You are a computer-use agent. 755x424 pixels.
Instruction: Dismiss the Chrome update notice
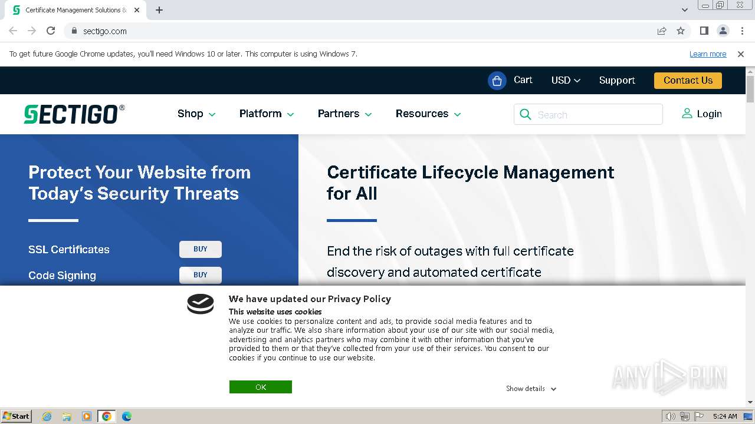pos(741,54)
